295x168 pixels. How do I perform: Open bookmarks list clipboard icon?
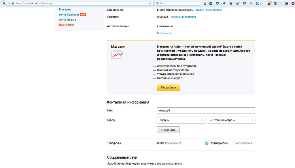[x=211, y=3]
